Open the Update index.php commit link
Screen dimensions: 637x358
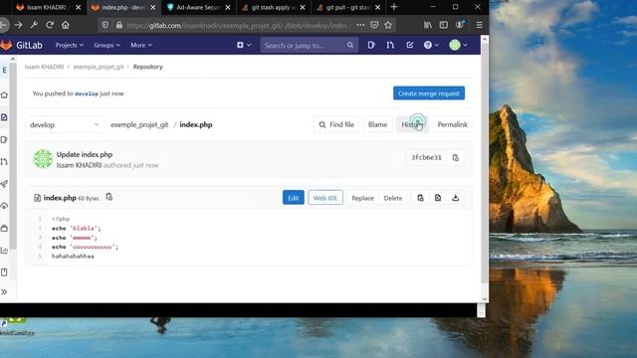[x=85, y=155]
